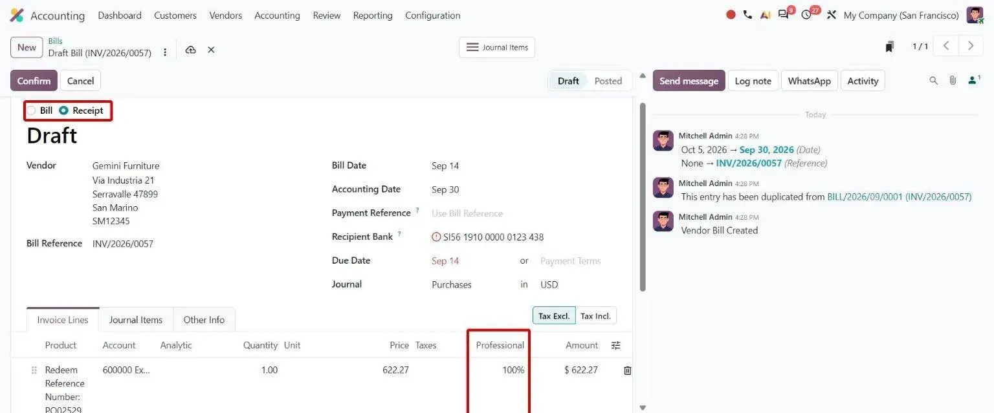Click the paperclip attachments icon
994x413 pixels.
click(953, 81)
